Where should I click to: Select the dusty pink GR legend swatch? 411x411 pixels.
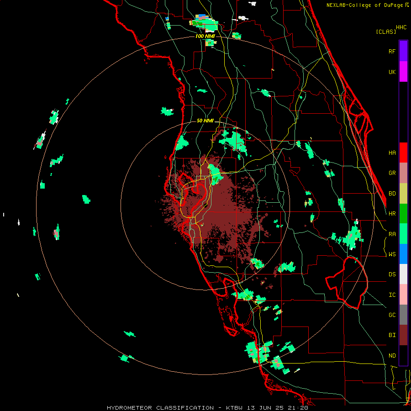click(x=403, y=173)
